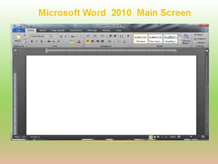Click the Change Styles icon

(186, 39)
